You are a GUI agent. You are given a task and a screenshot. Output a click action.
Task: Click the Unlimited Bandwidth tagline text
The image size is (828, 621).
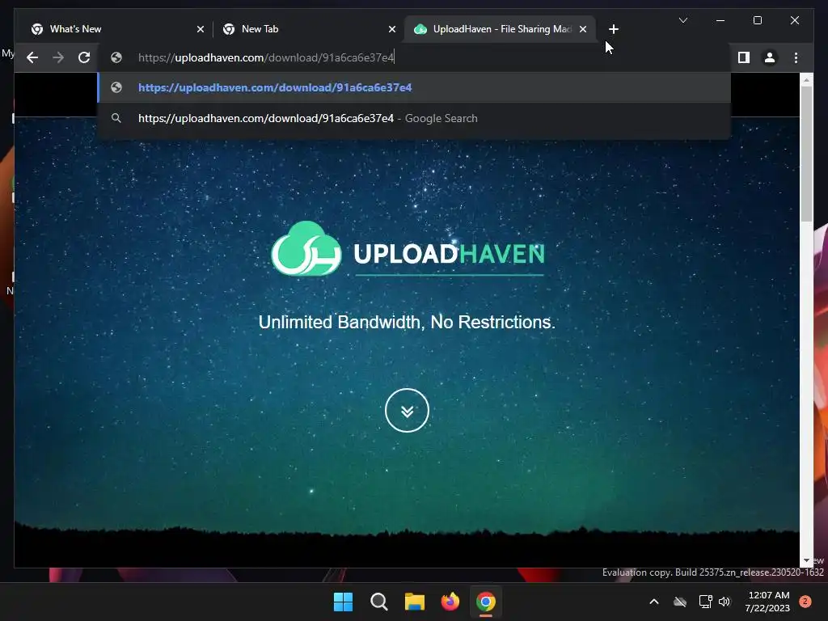click(407, 322)
